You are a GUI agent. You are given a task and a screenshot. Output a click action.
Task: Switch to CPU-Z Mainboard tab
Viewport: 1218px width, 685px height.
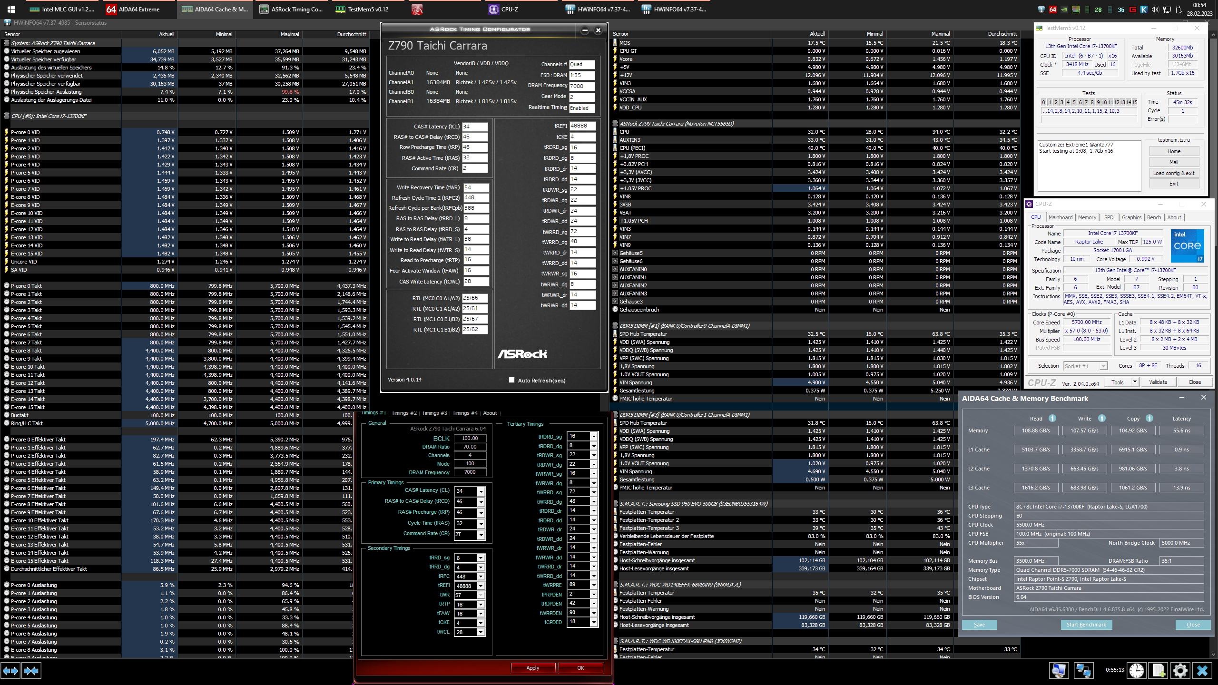pos(1060,217)
